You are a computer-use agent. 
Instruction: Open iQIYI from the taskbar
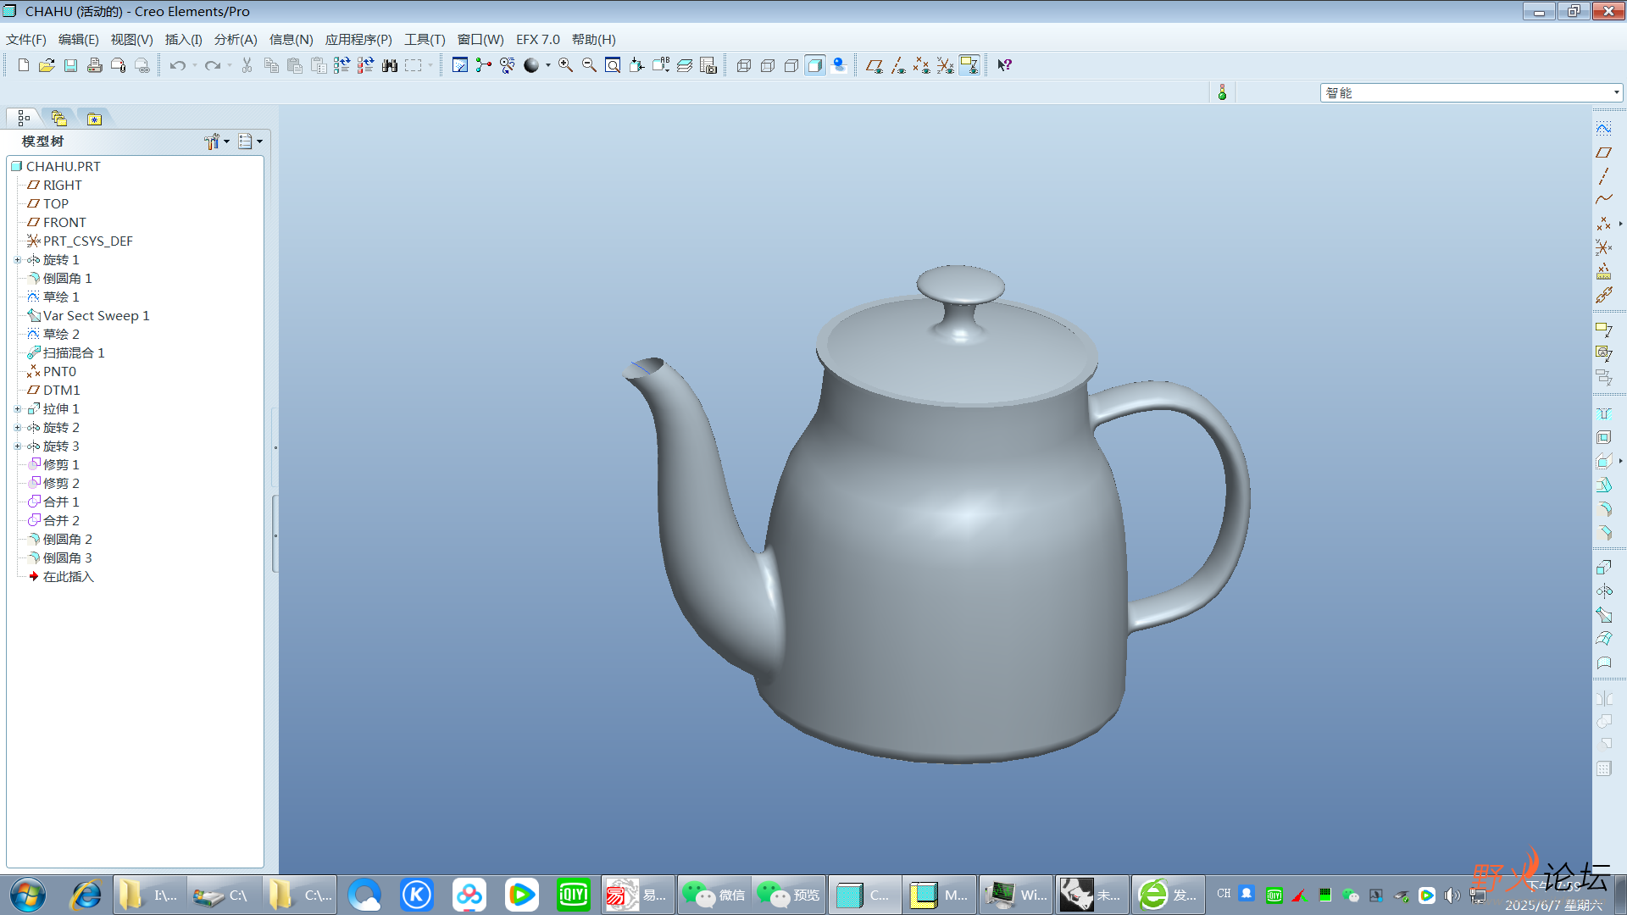coord(574,895)
